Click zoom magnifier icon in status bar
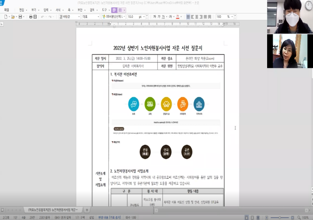 pos(299,217)
